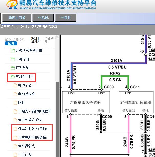Click document icon beside 信息和娱乐系统
This screenshot has height=157, width=155.
point(15,120)
